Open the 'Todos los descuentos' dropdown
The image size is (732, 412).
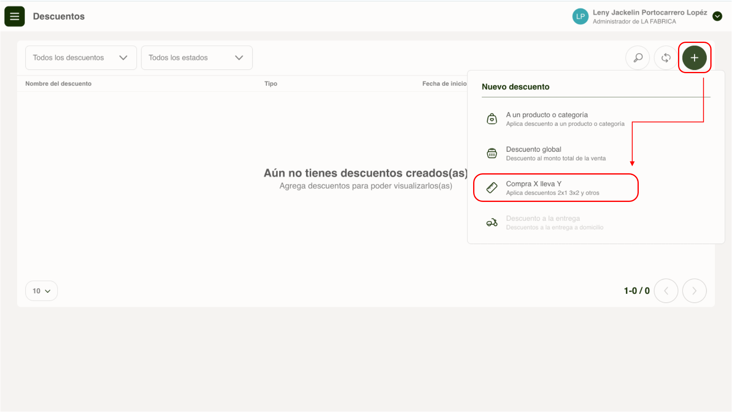[81, 58]
